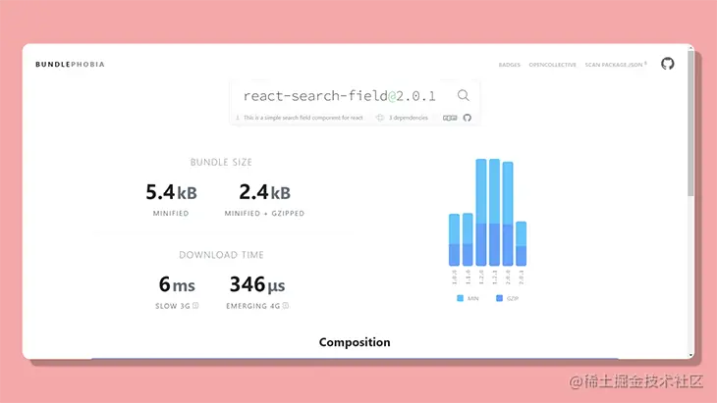Select the 1.2.1 version bar in the chart
Image resolution: width=717 pixels, height=403 pixels.
pyautogui.click(x=494, y=212)
